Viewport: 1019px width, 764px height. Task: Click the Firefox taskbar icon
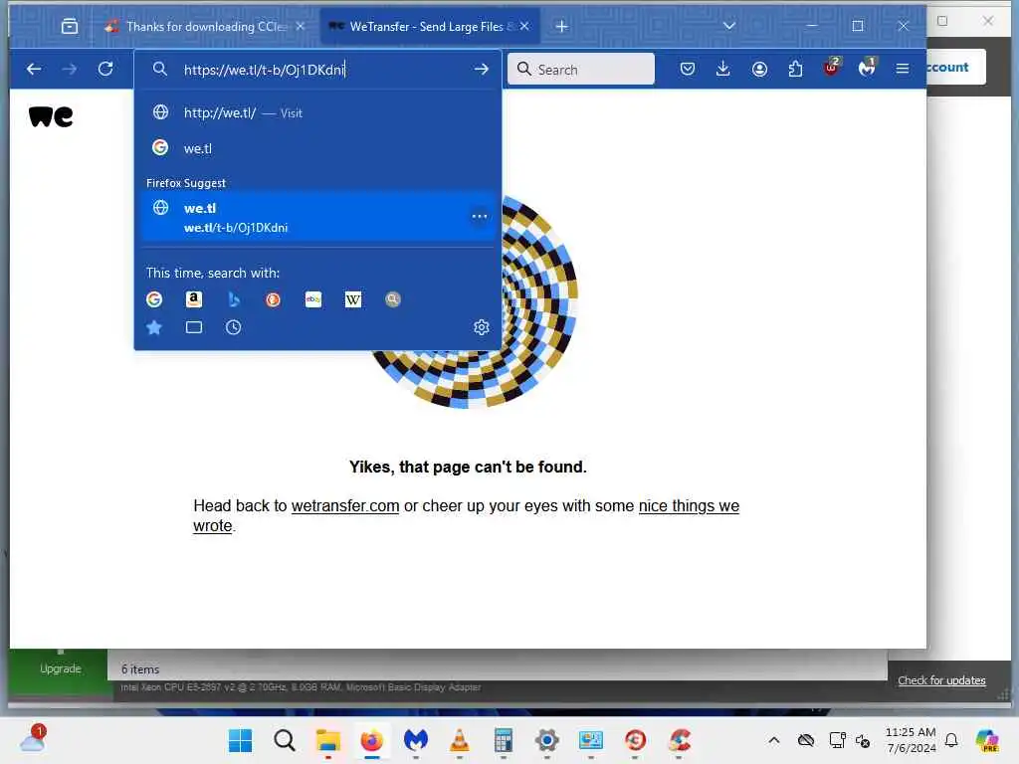[372, 740]
